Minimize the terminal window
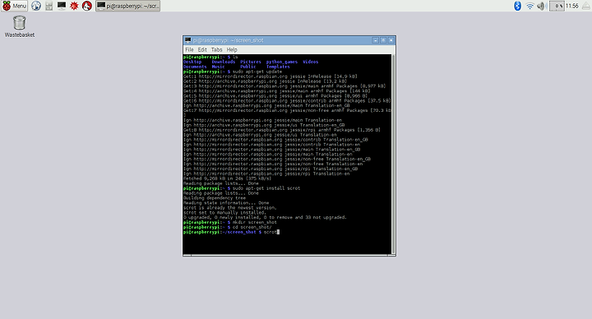 375,40
